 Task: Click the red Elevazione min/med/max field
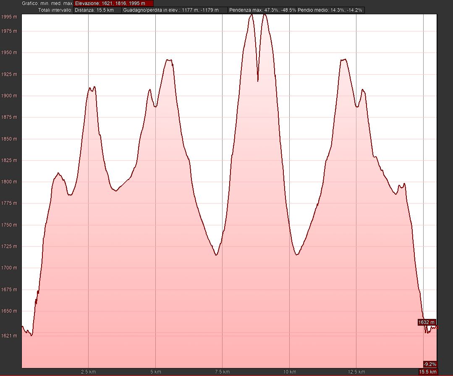tap(113, 3)
